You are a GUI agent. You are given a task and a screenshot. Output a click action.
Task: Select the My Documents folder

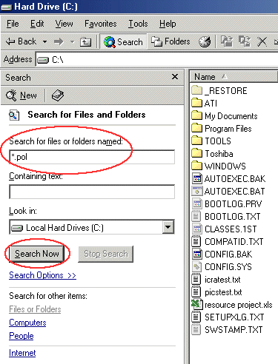click(x=225, y=115)
